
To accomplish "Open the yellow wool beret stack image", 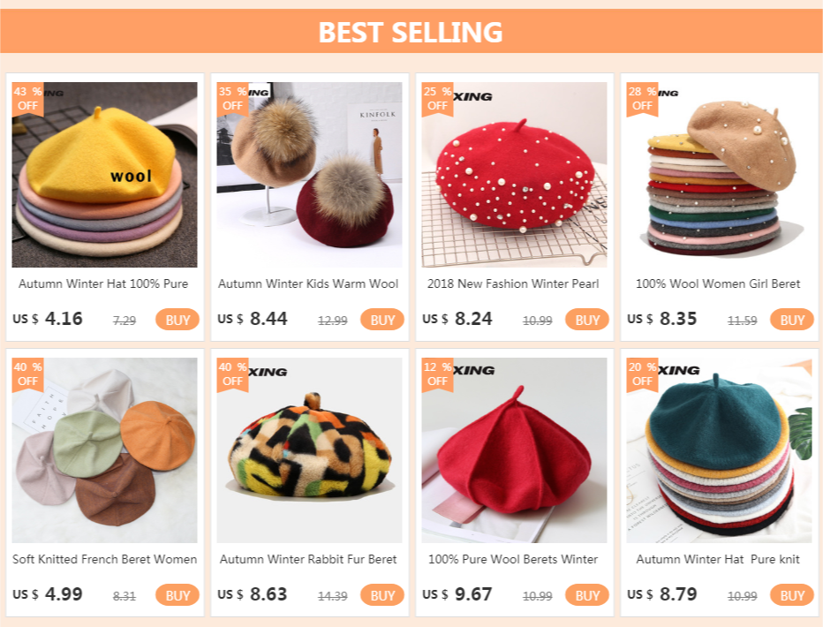I will [x=104, y=175].
